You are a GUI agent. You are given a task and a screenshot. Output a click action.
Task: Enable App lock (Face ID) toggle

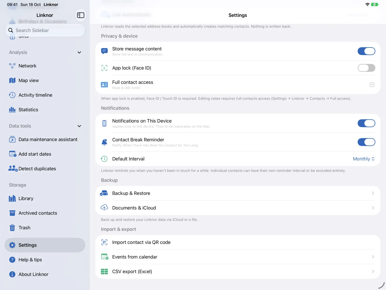pyautogui.click(x=366, y=68)
